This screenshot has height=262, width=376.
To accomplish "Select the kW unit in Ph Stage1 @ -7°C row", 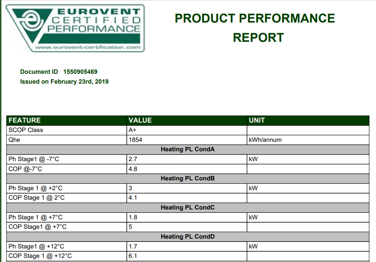I will pyautogui.click(x=308, y=159).
